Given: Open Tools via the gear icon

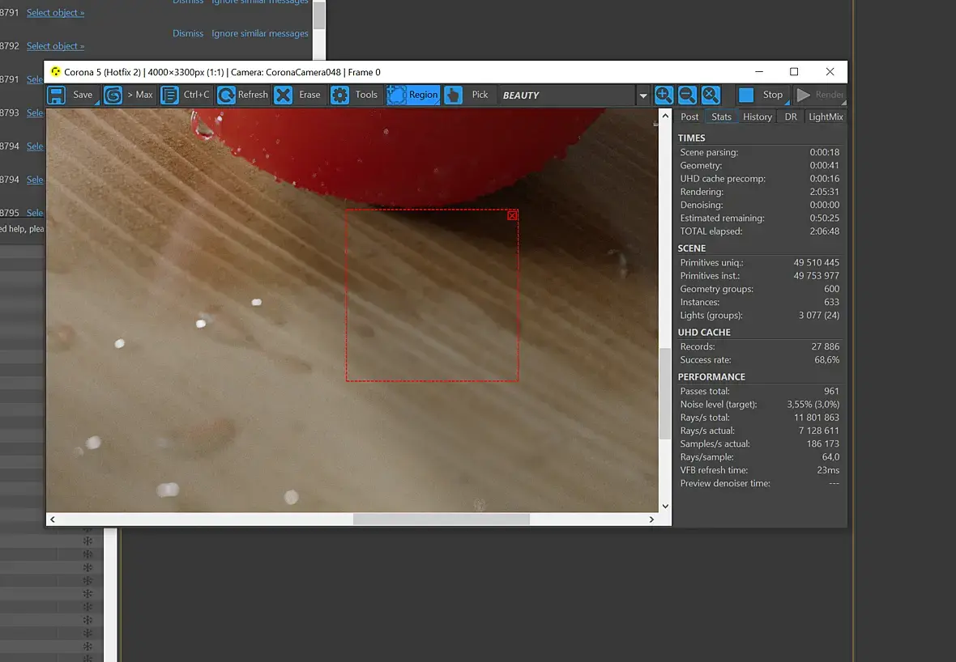Looking at the screenshot, I should coord(339,95).
